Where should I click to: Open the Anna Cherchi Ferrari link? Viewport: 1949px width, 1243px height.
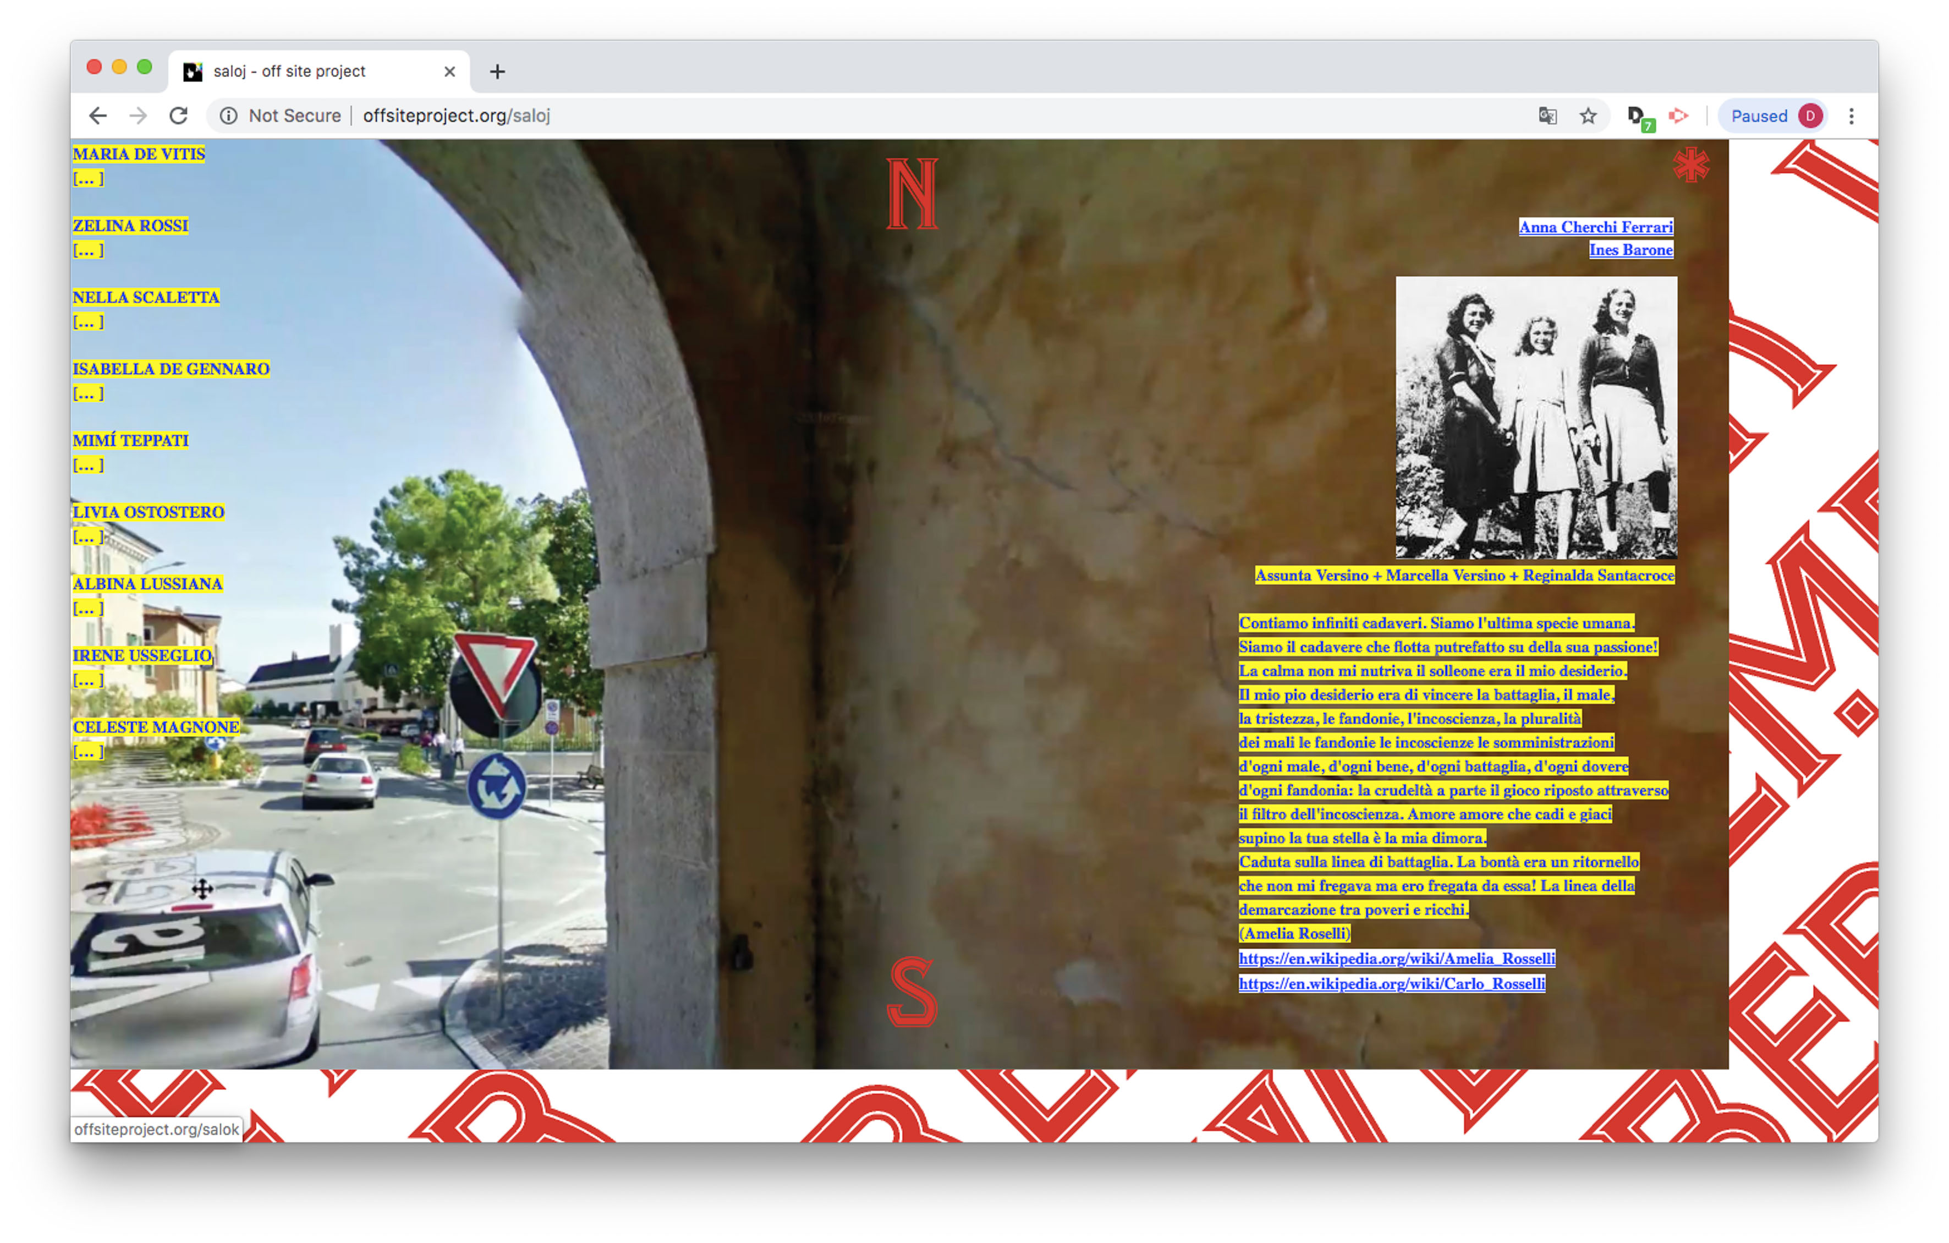click(1595, 228)
